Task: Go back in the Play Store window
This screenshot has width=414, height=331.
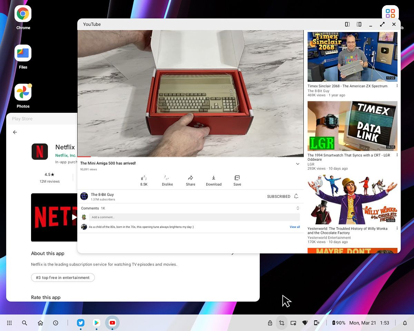Action: point(15,132)
